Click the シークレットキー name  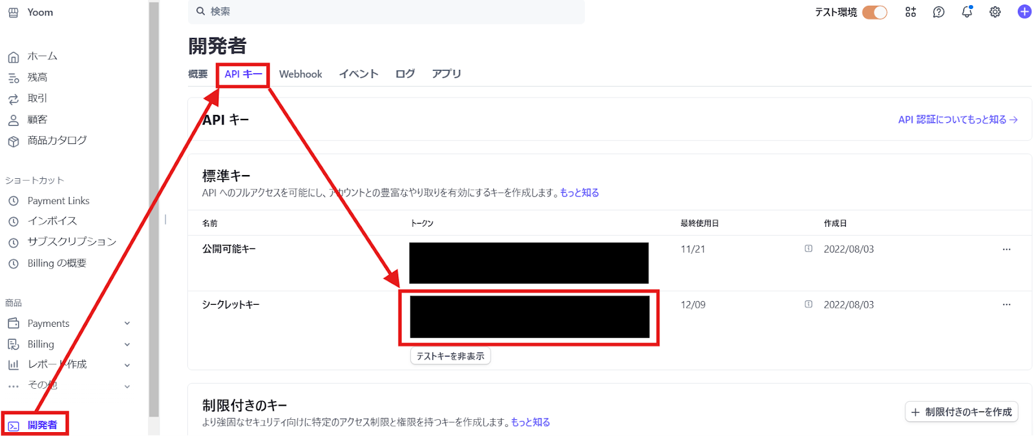coord(231,304)
